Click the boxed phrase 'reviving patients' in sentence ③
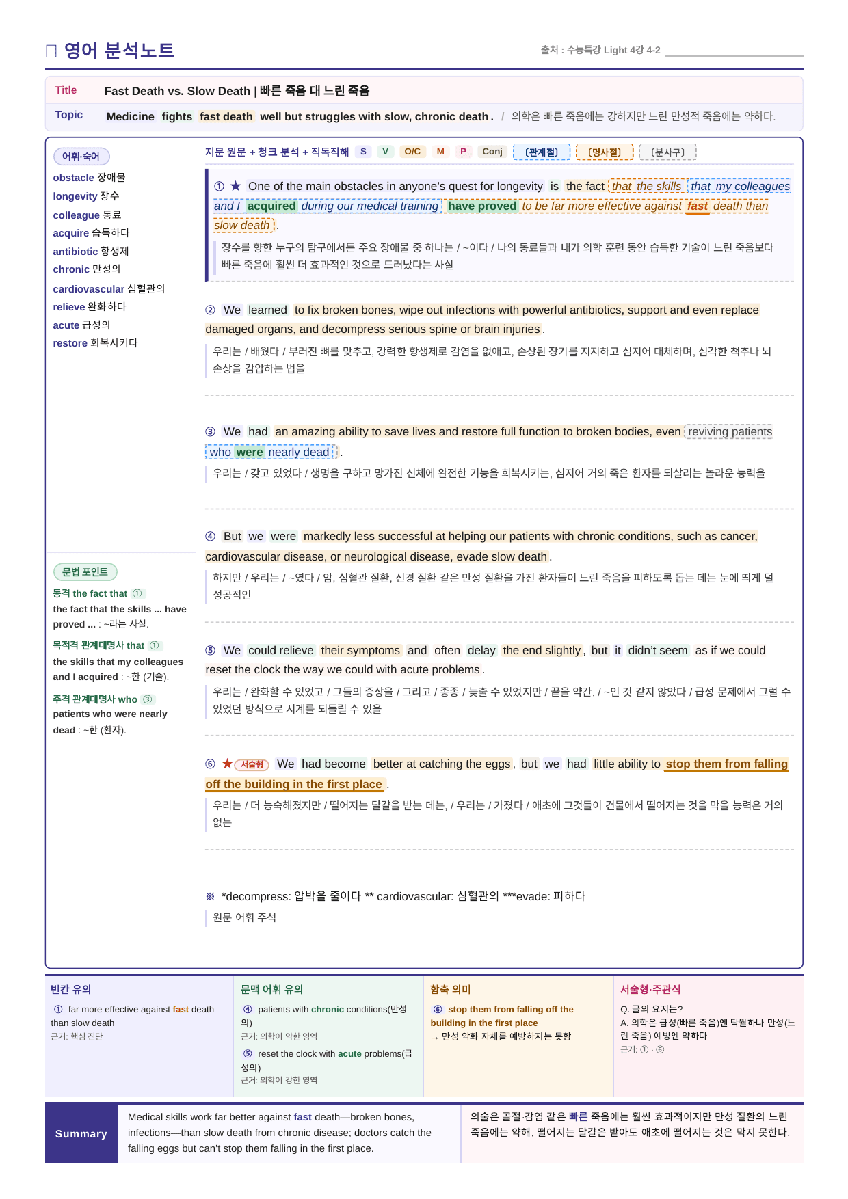This screenshot has width=848, height=1199. click(730, 432)
